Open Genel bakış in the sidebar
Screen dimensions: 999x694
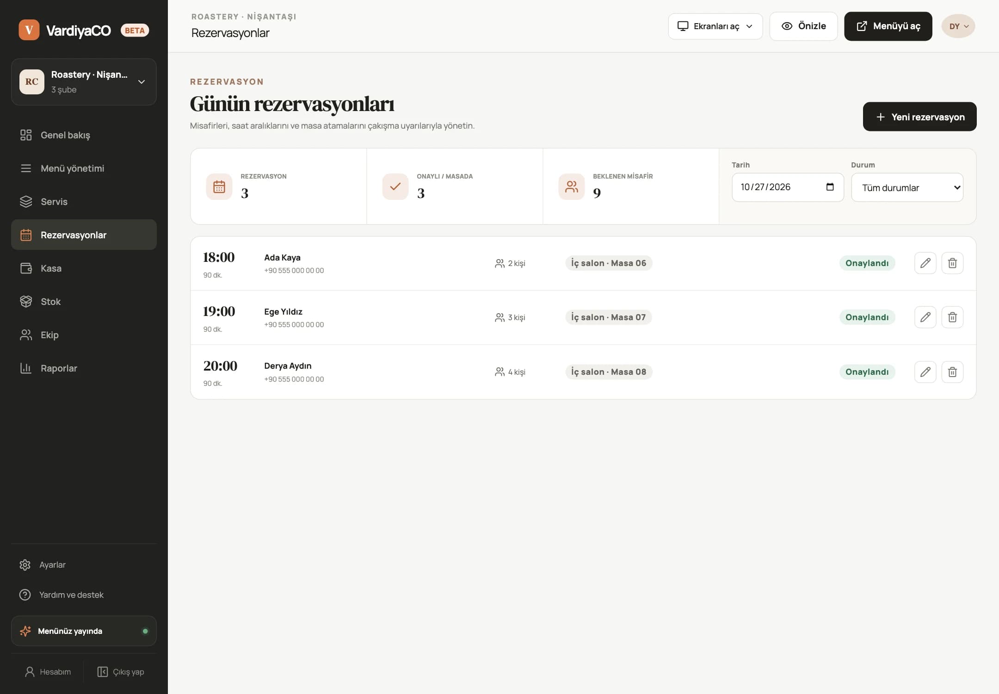84,135
